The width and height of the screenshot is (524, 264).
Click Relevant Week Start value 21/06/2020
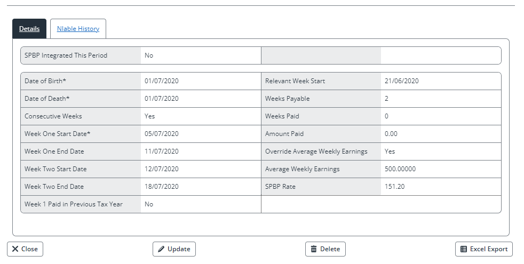point(401,81)
